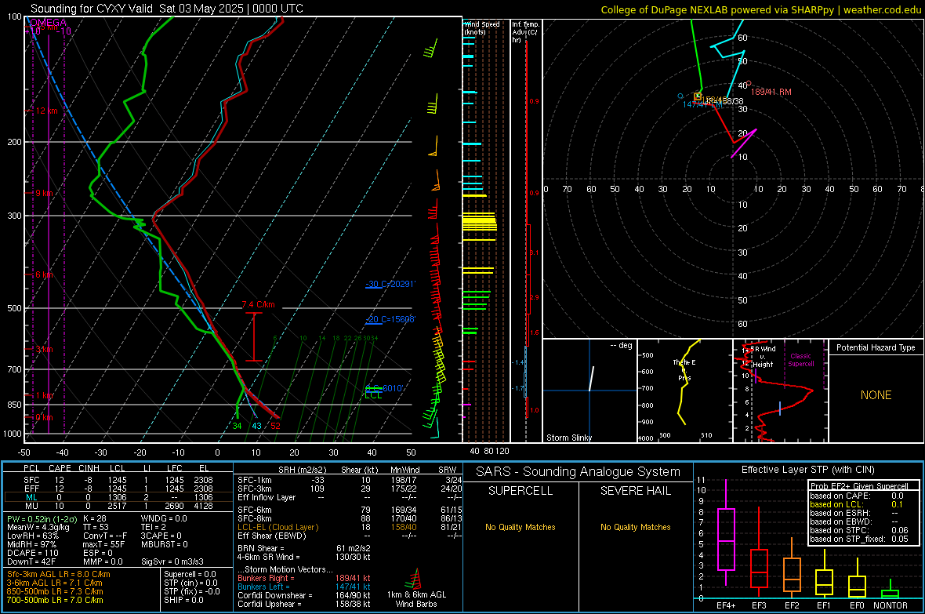This screenshot has height=614, width=925.
Task: Click the 'SigSvr = 0 m3/s3' value
Action: coord(172,561)
